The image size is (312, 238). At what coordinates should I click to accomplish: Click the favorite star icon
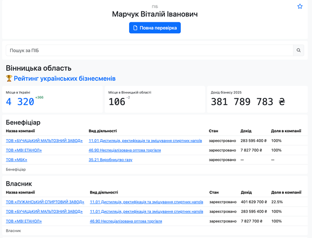tap(300, 6)
